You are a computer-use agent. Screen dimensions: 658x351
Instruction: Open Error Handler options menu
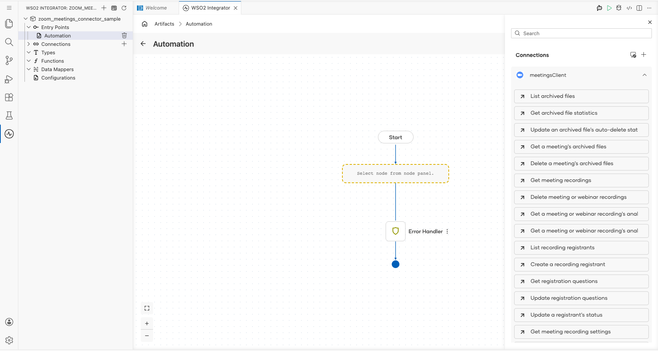pos(447,231)
